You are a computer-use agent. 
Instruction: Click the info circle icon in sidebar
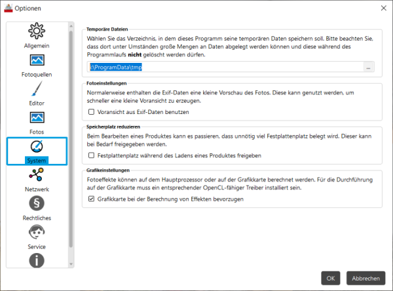[x=37, y=261]
